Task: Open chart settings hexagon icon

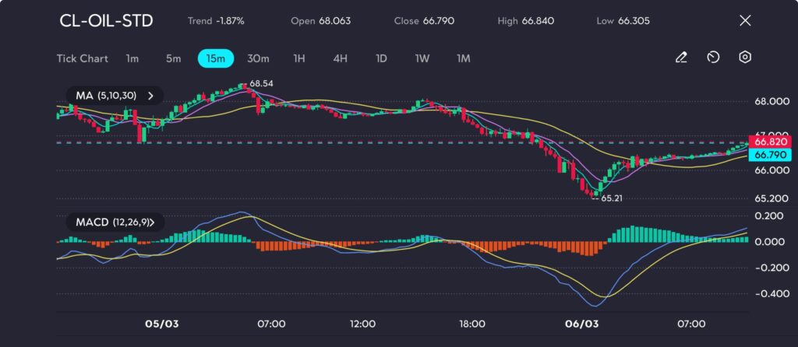Action: point(745,58)
